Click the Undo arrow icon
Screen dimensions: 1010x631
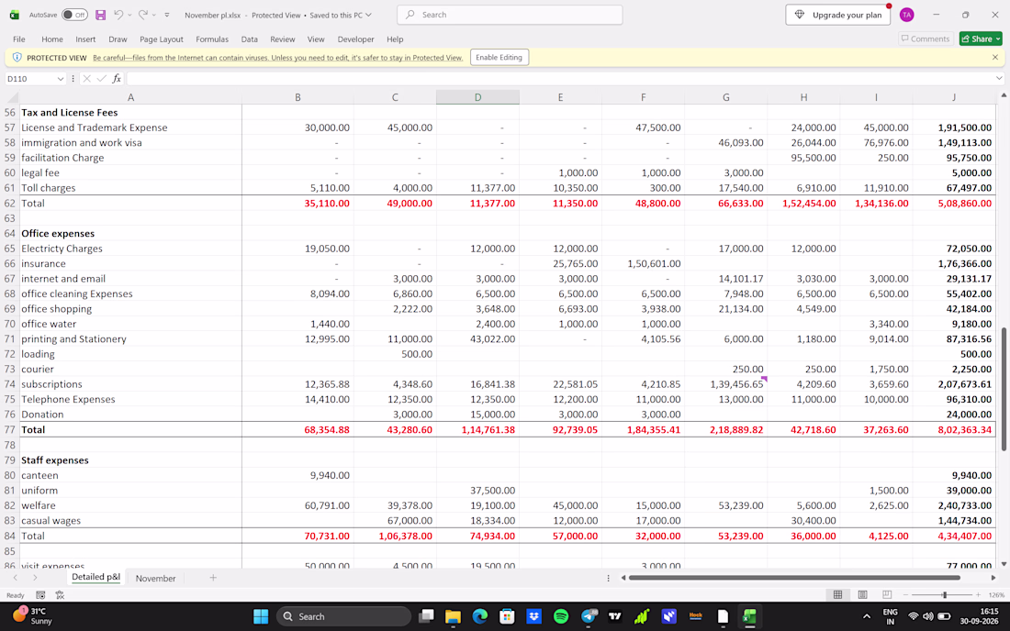[x=118, y=14]
